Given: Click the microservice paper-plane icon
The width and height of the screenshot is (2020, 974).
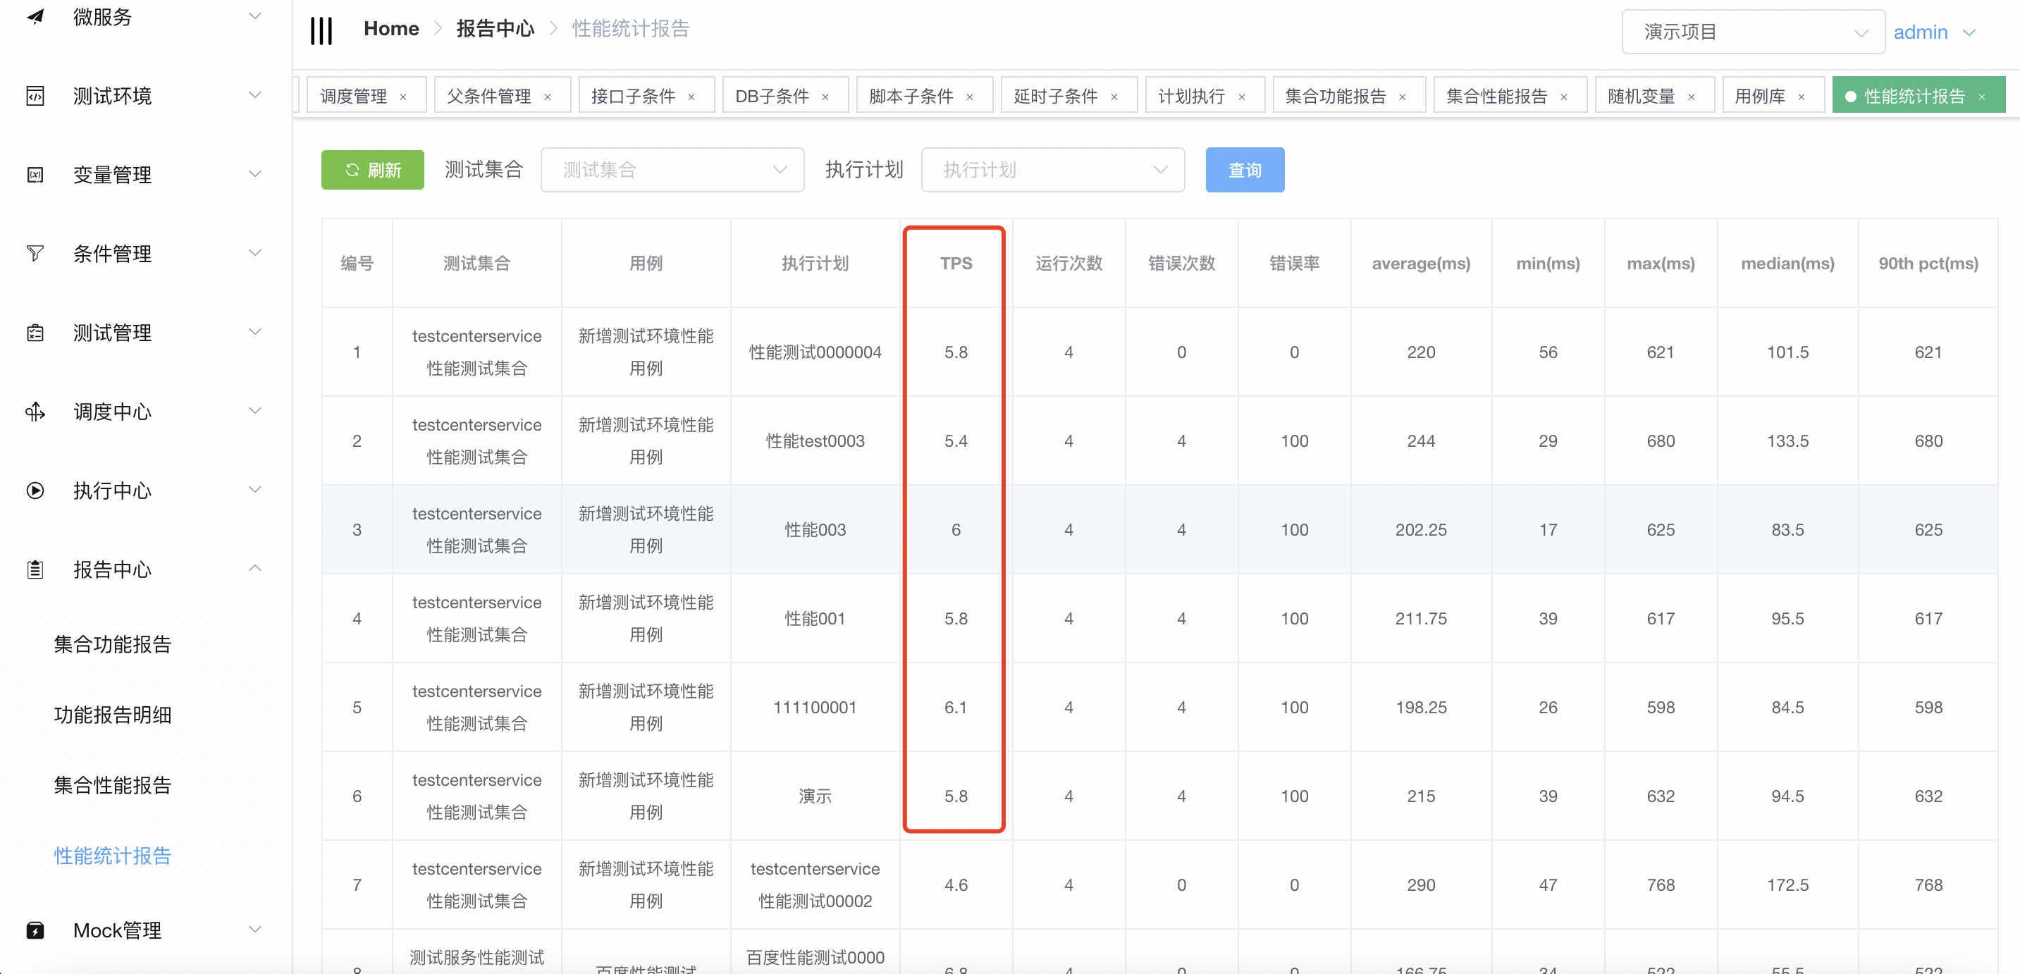Looking at the screenshot, I should pyautogui.click(x=35, y=16).
